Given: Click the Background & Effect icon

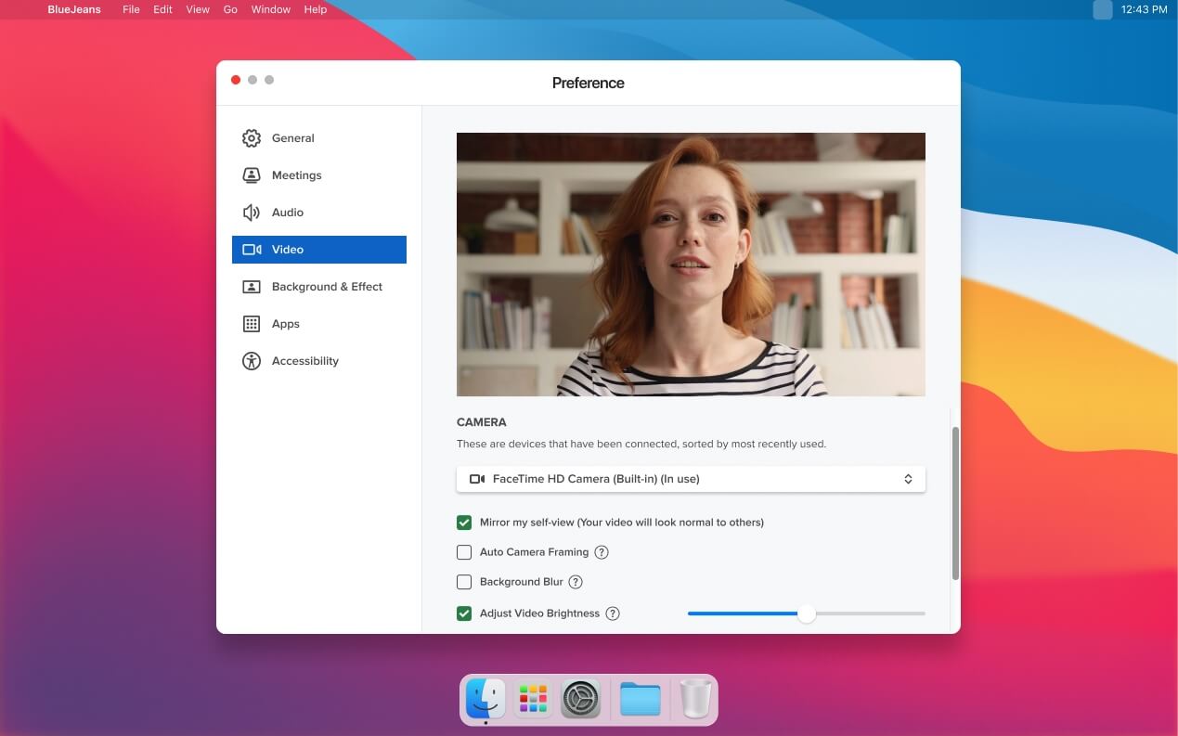Looking at the screenshot, I should pos(251,287).
